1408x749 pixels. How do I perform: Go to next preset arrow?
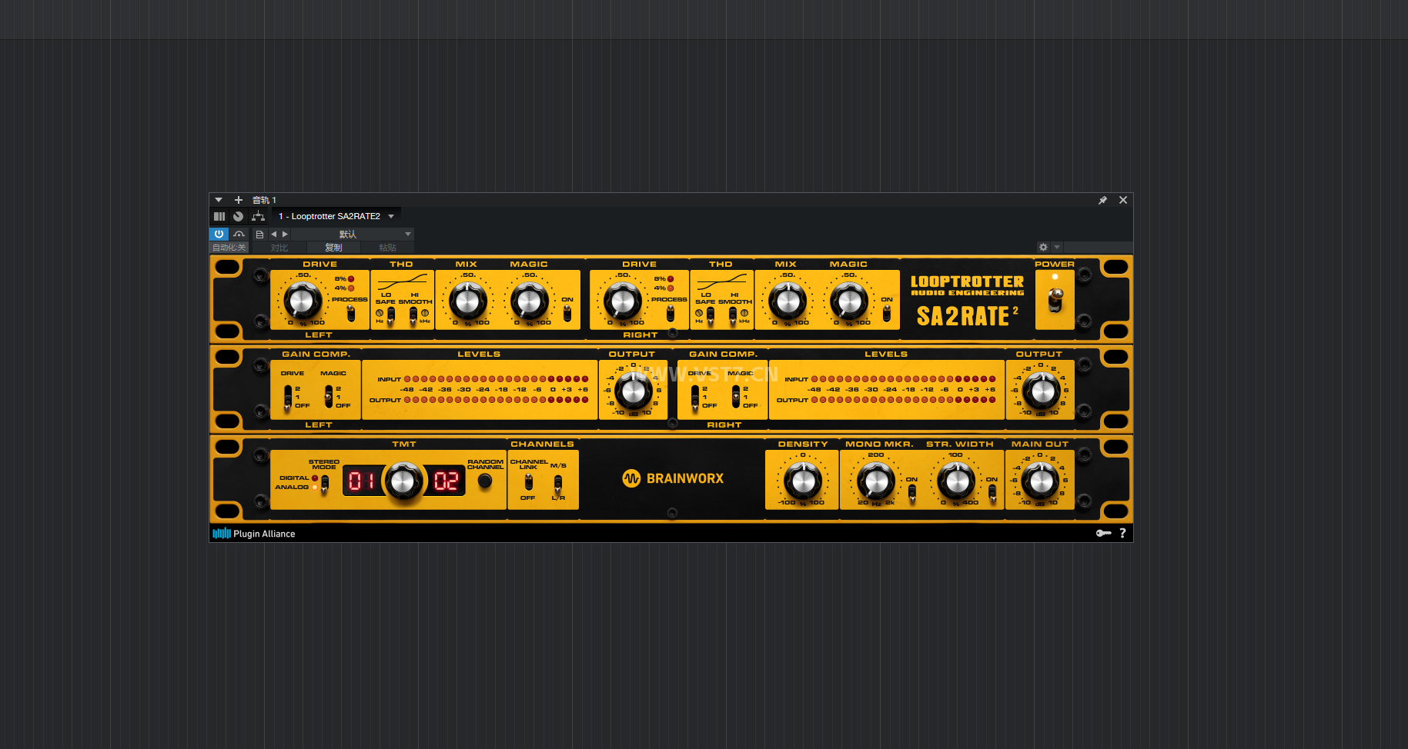coord(285,234)
